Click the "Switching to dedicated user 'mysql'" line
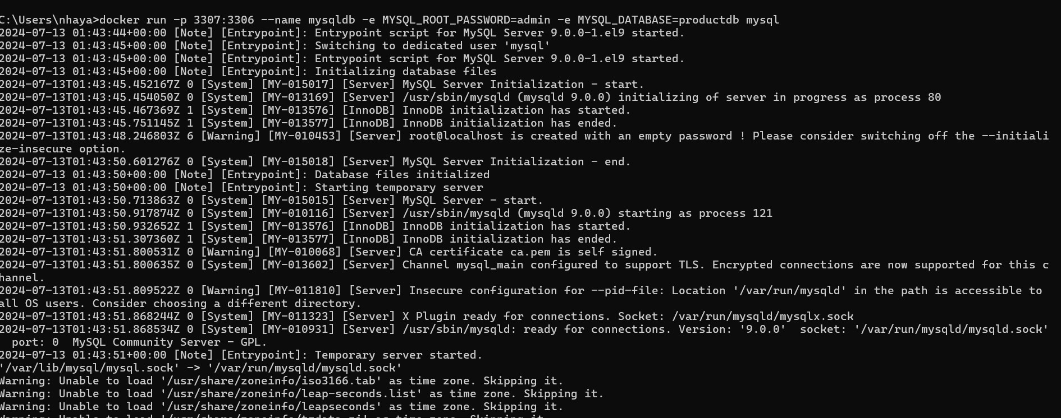The height and width of the screenshot is (418, 1061). pyautogui.click(x=432, y=45)
